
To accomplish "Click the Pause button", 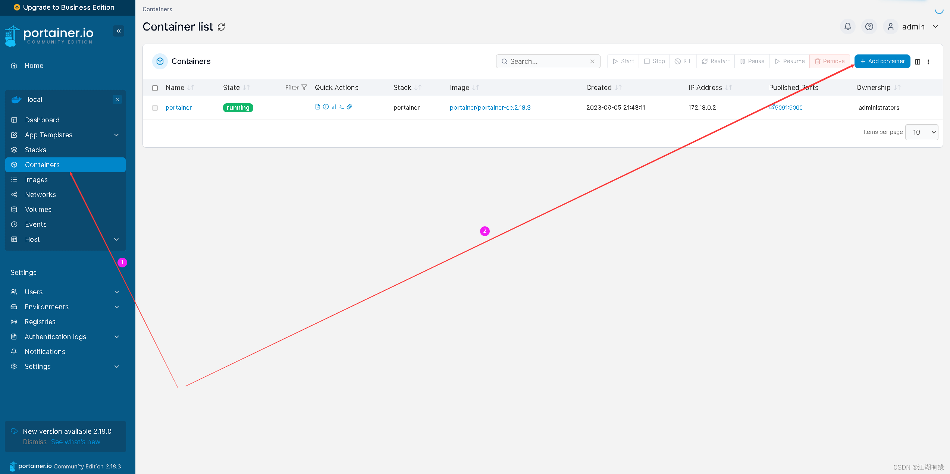I will (752, 61).
